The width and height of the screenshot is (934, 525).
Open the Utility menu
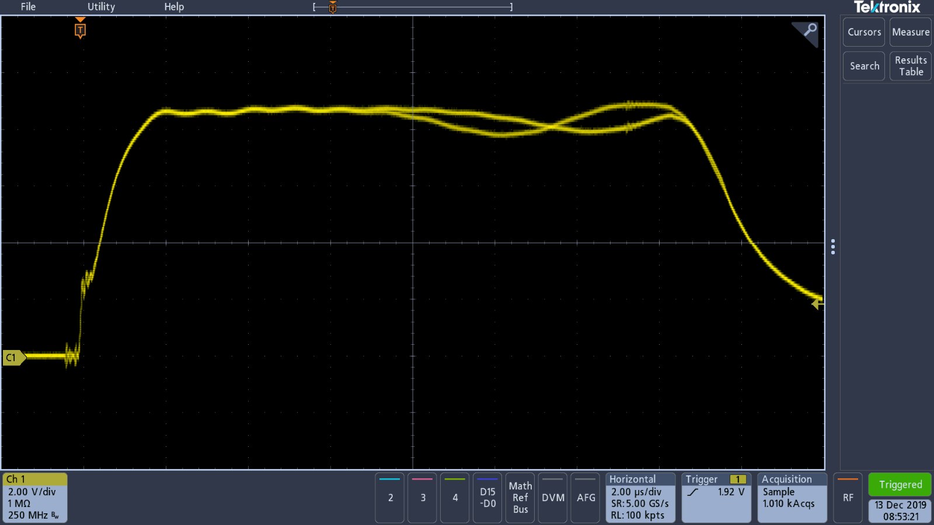pos(101,7)
